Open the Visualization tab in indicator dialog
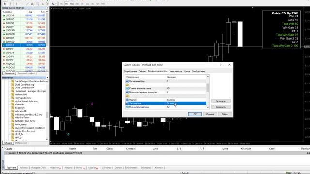This screenshot has width=310, height=174. coord(199,71)
